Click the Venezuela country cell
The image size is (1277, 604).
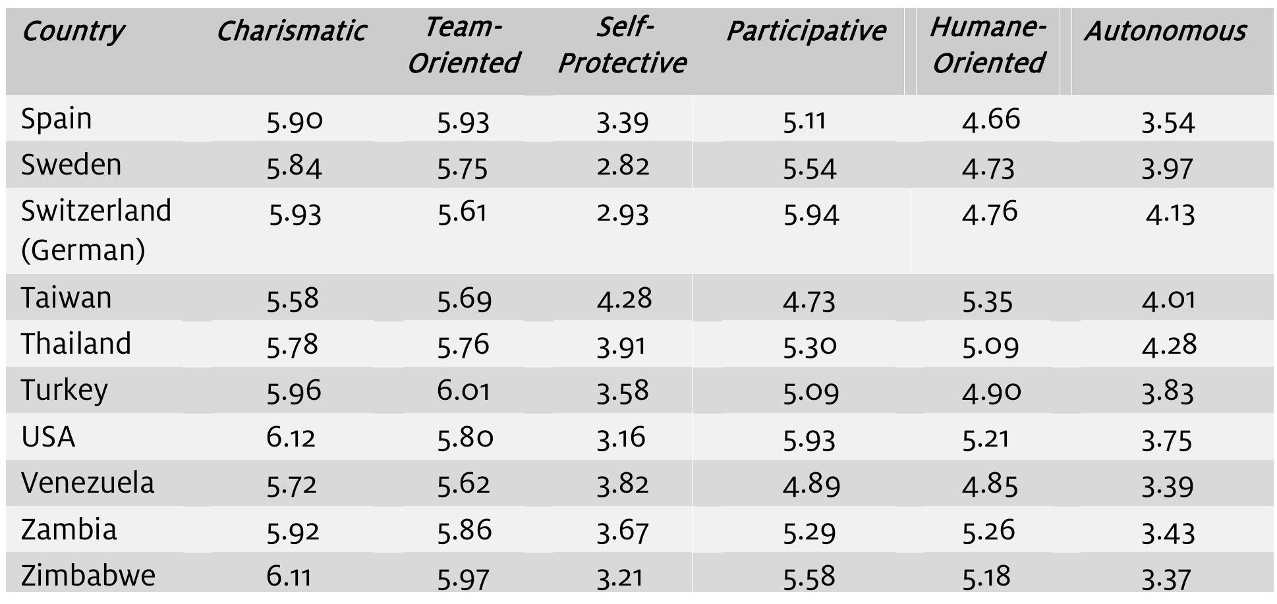88,483
